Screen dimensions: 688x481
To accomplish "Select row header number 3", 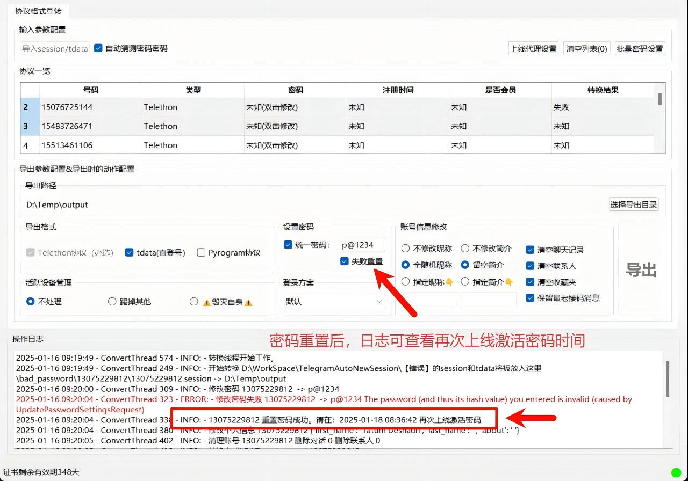I will pyautogui.click(x=30, y=126).
